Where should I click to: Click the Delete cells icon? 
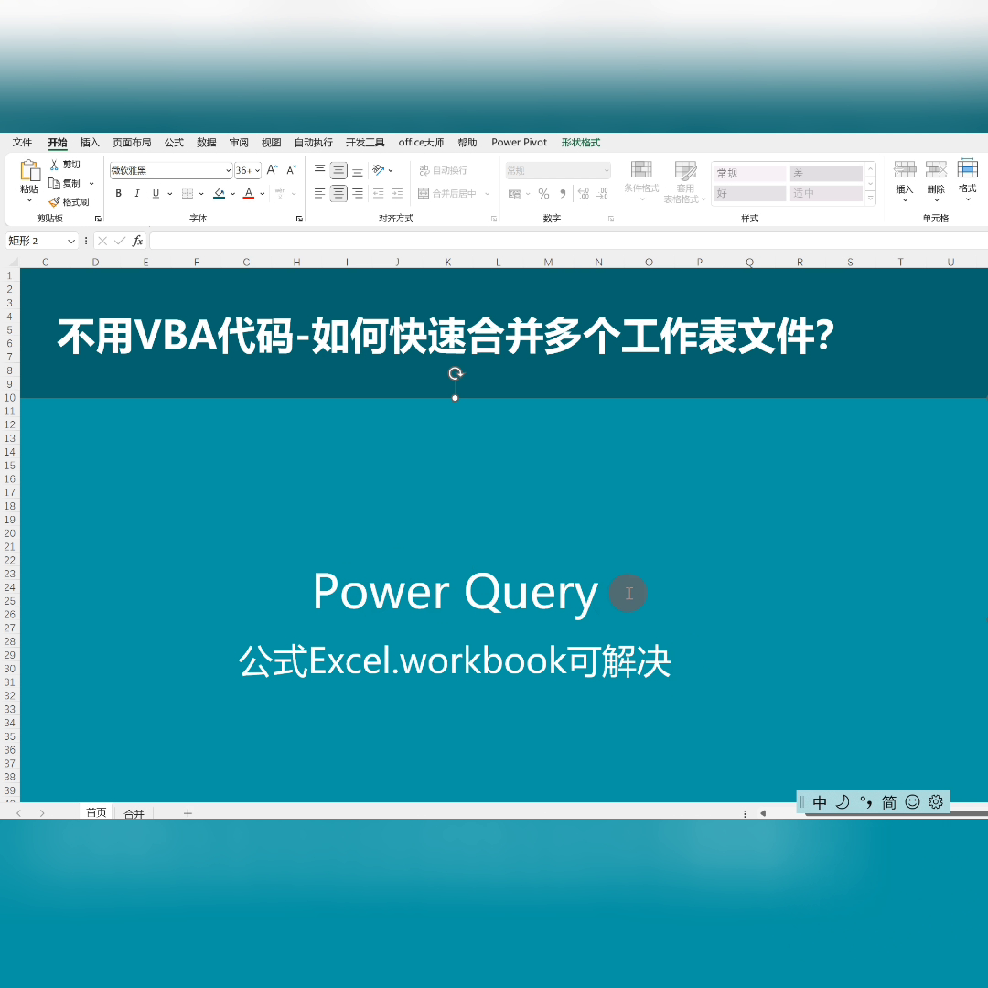pyautogui.click(x=937, y=169)
